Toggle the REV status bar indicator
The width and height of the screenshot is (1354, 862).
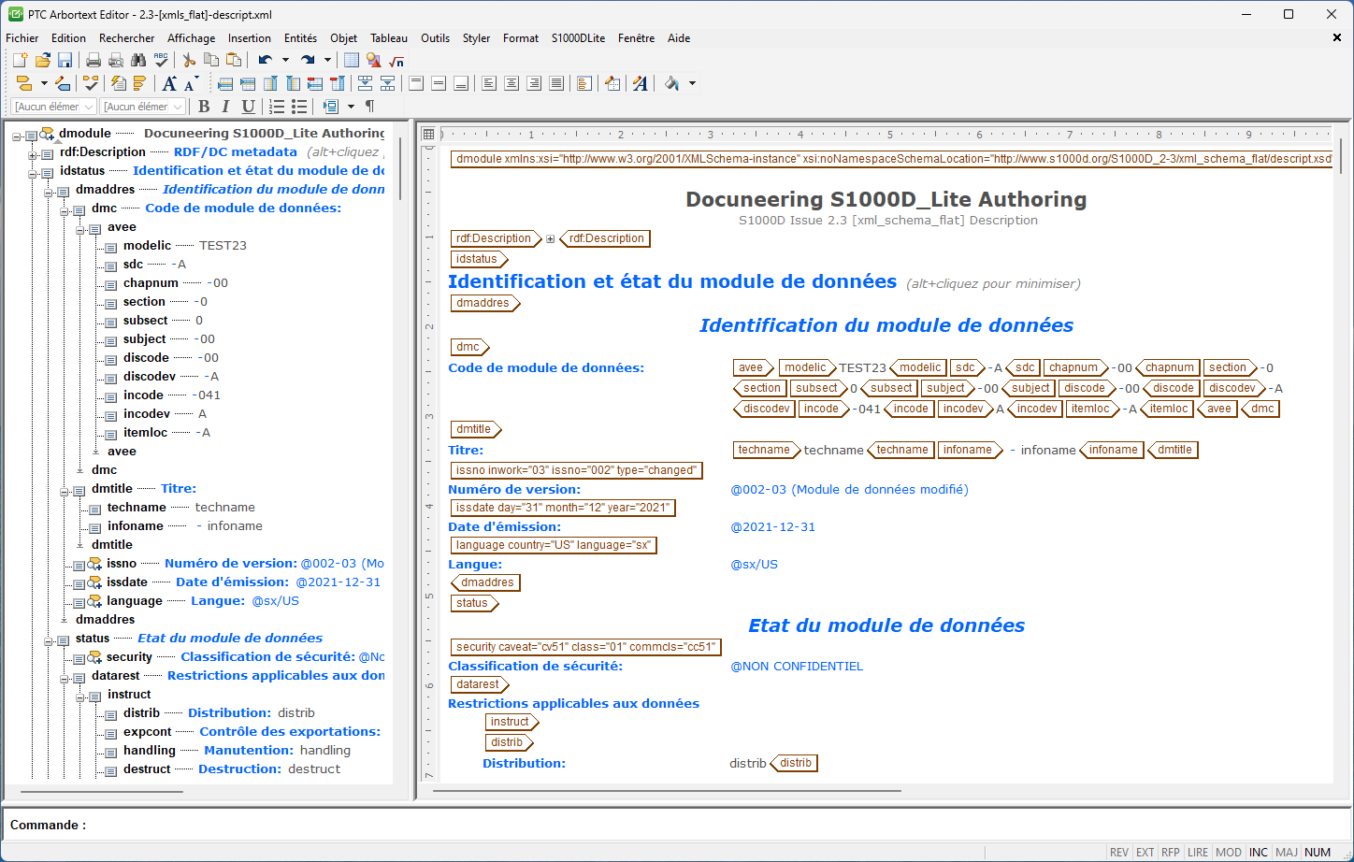click(1119, 852)
